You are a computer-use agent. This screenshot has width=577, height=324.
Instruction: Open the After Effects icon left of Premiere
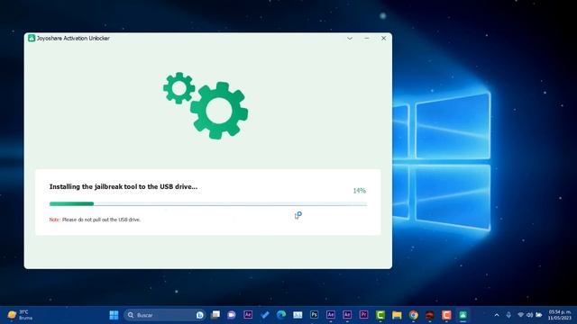coord(347,315)
